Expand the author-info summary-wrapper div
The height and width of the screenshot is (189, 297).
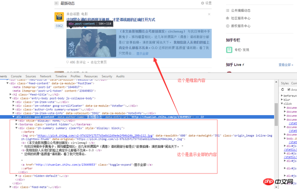pos(13,109)
